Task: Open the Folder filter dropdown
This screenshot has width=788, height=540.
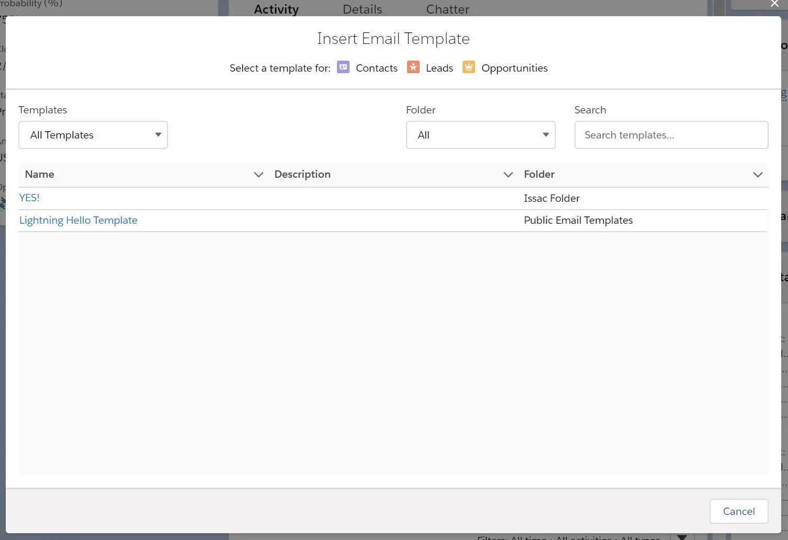Action: tap(480, 135)
